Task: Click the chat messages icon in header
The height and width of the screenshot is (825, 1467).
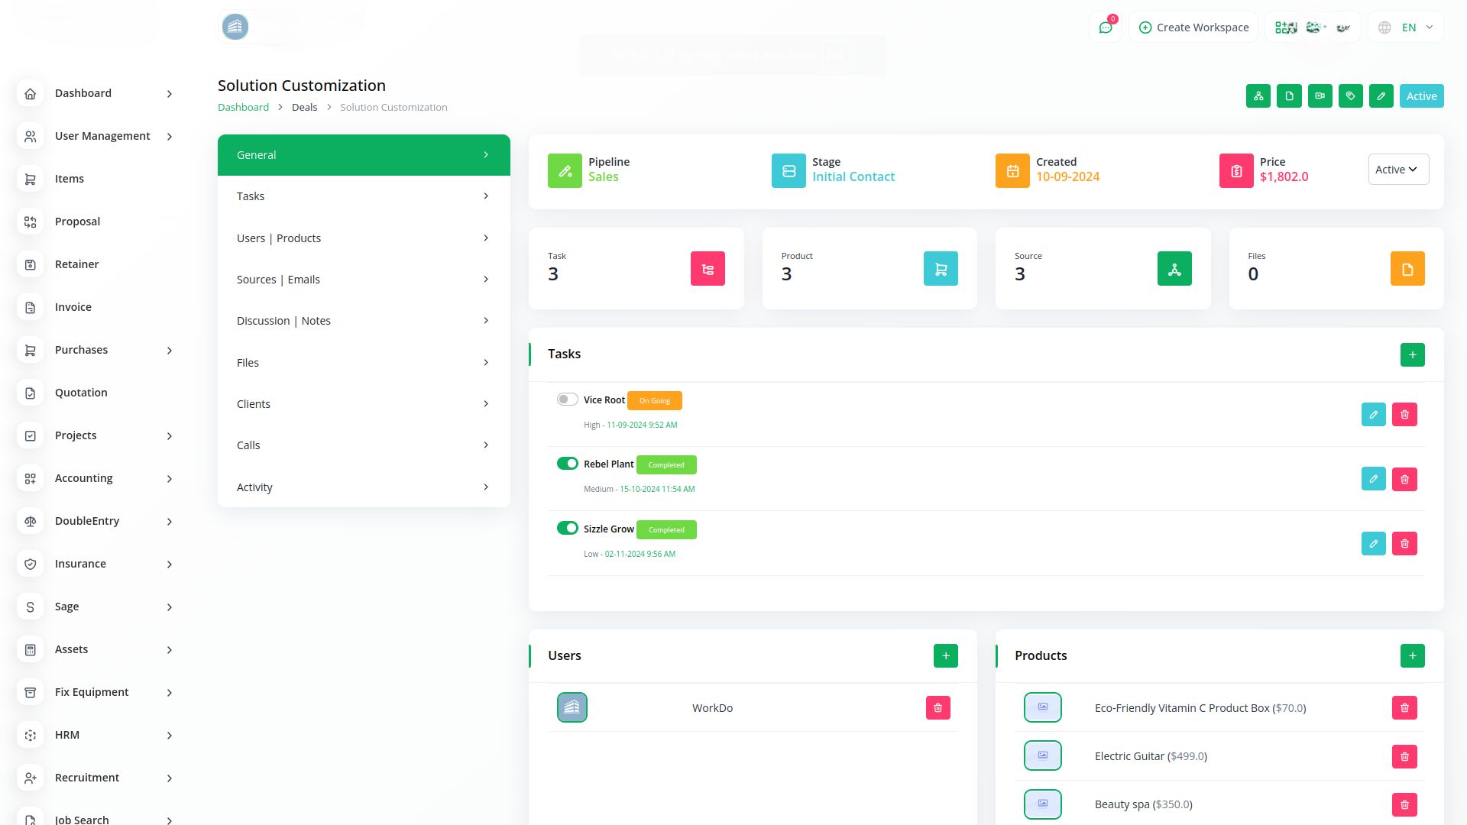Action: 1105,27
